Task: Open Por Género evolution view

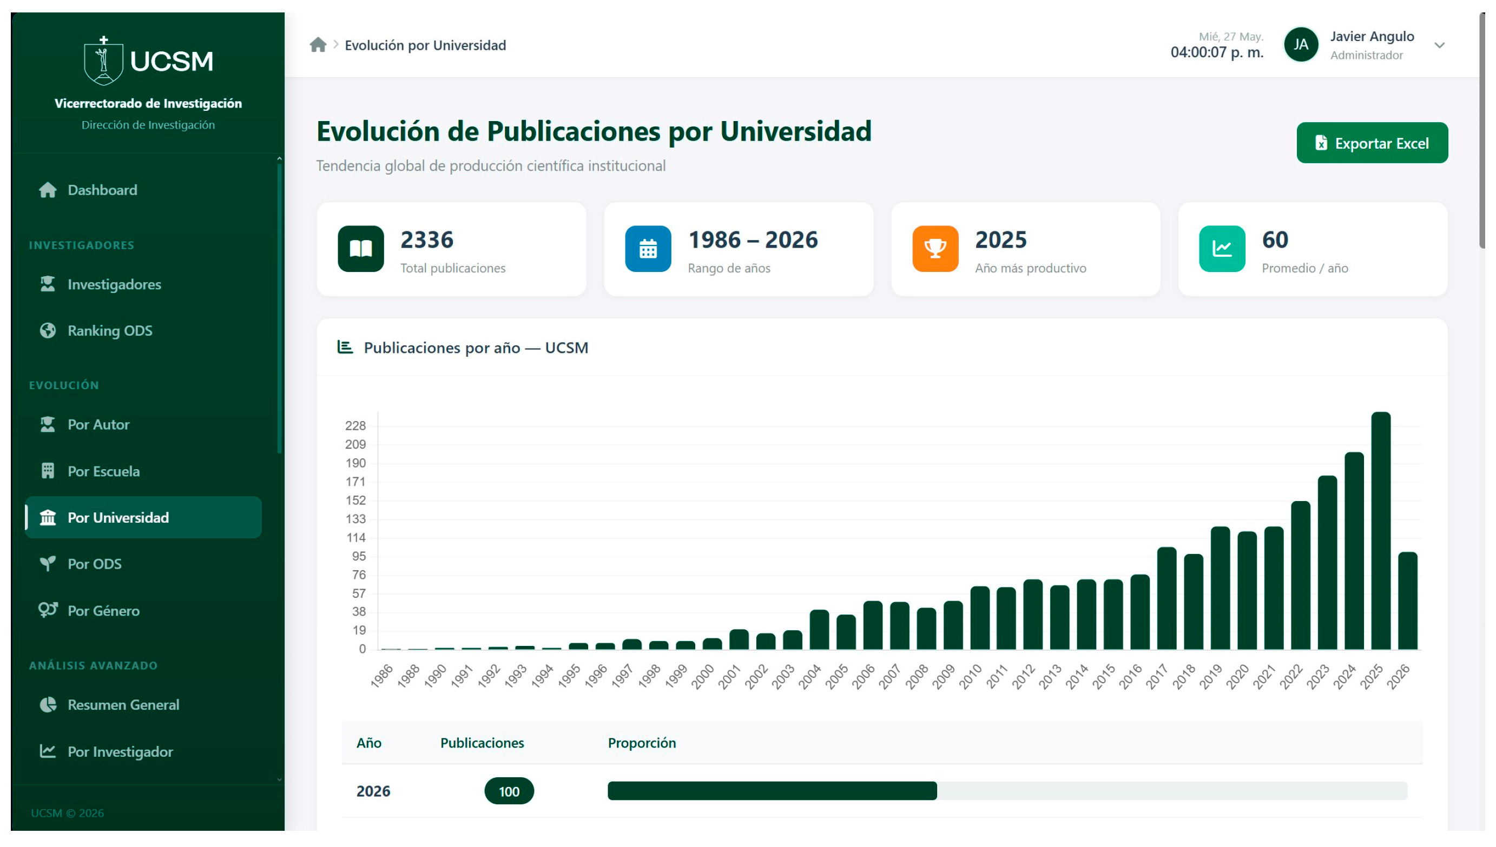Action: click(x=143, y=610)
